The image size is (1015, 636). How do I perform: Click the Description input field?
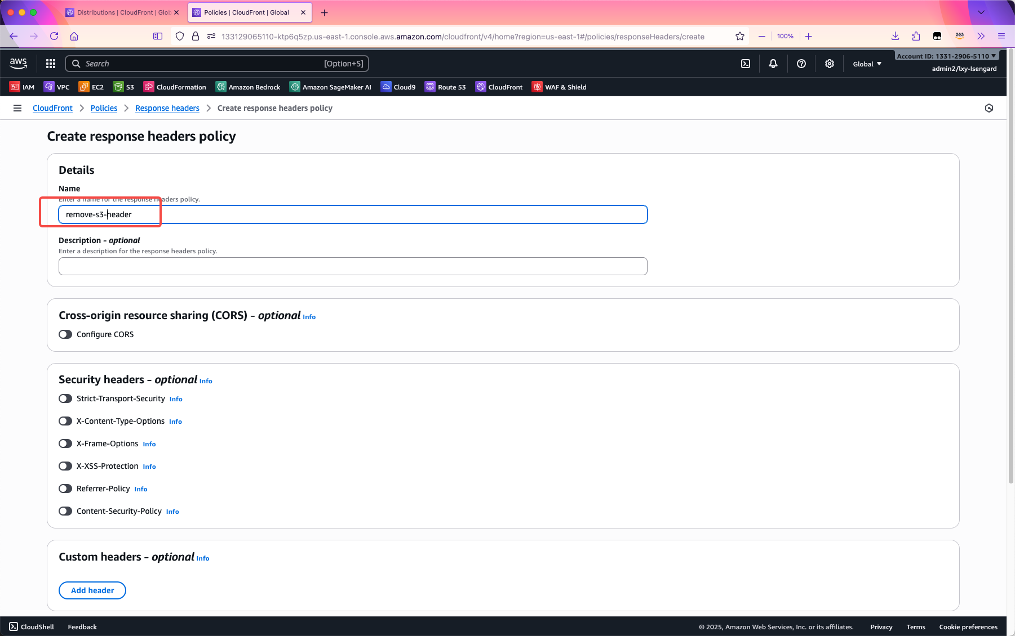[x=353, y=266]
